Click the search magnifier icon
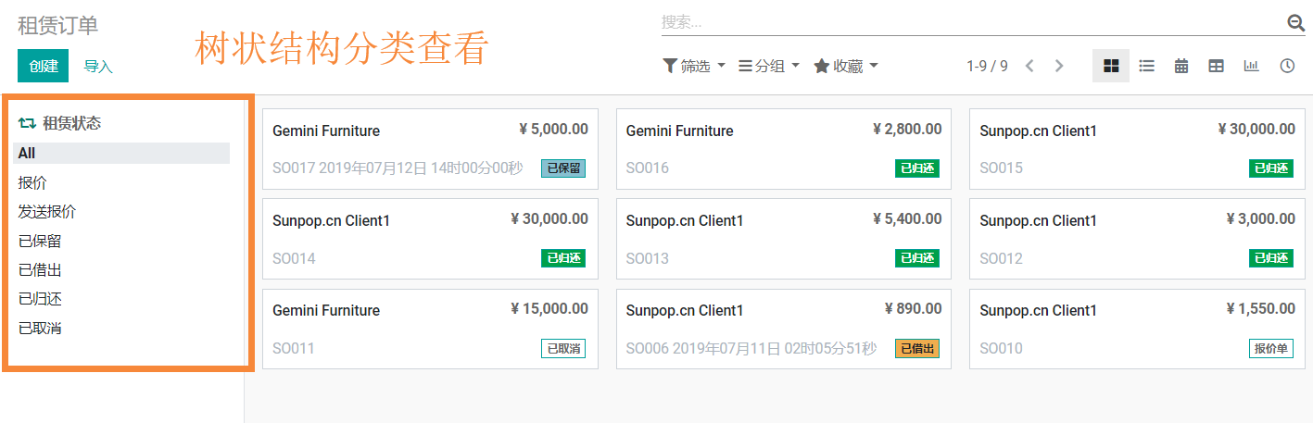 (1295, 23)
